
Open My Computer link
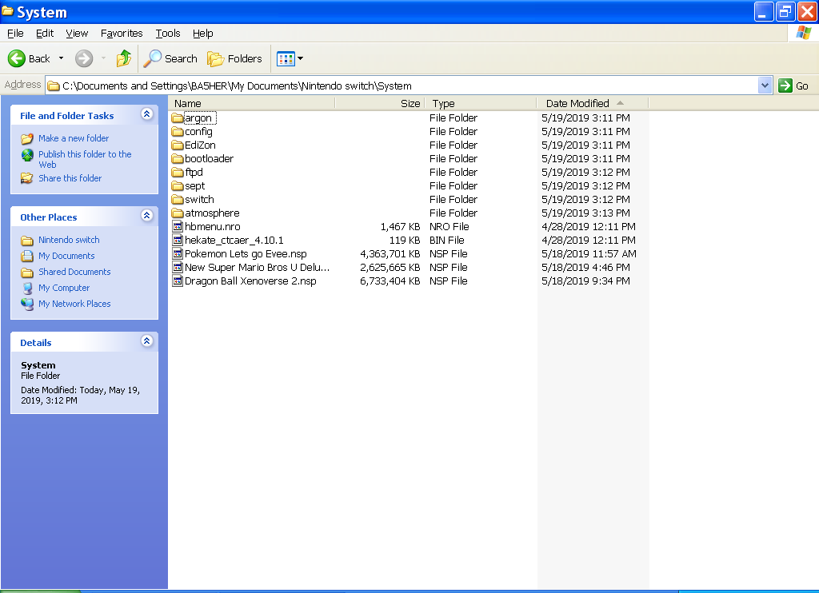64,288
